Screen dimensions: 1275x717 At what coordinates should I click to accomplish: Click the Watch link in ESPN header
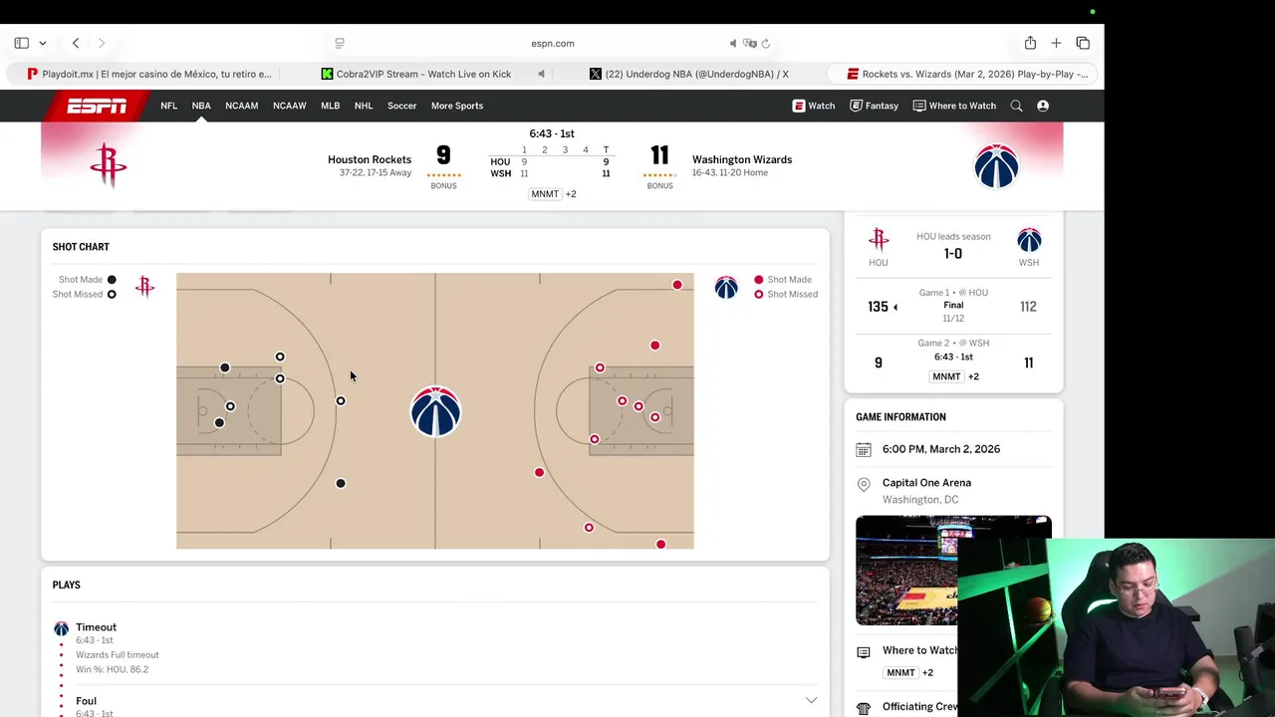[814, 106]
